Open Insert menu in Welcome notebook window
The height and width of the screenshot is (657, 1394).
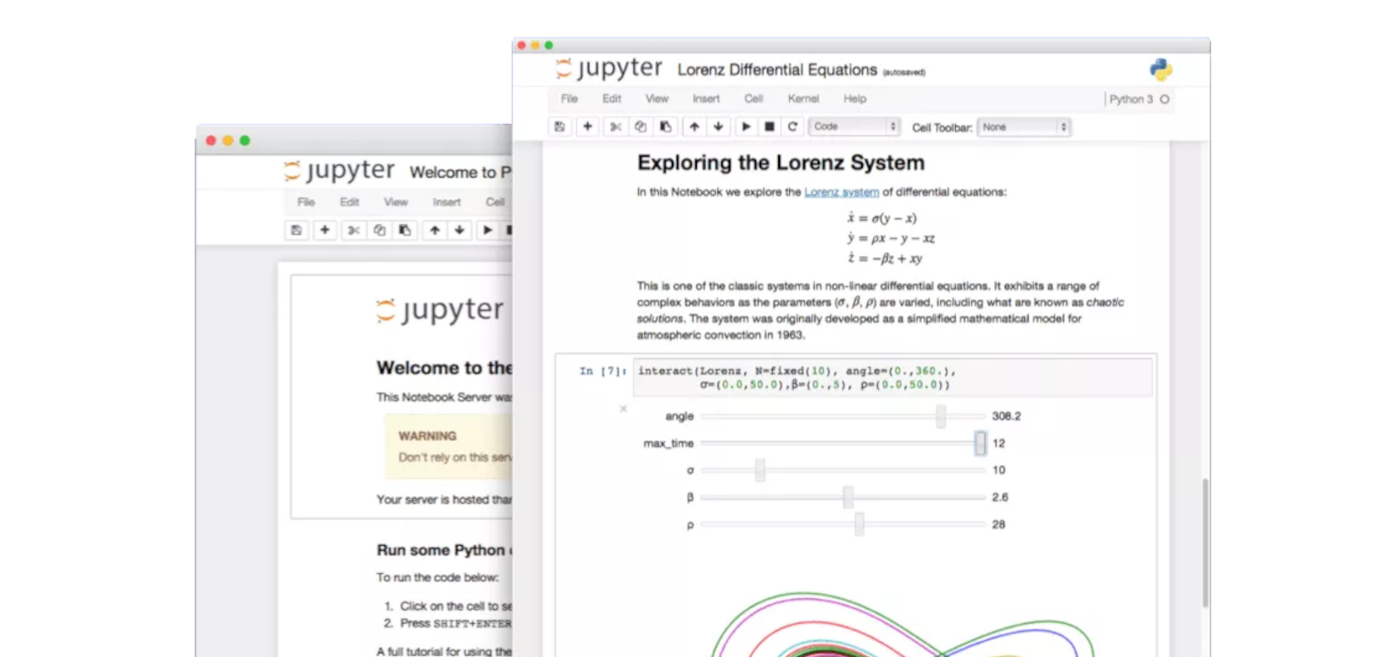[x=447, y=202]
